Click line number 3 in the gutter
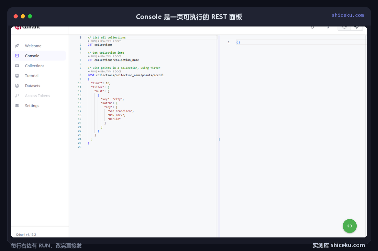The width and height of the screenshot is (378, 251). pos(80,49)
